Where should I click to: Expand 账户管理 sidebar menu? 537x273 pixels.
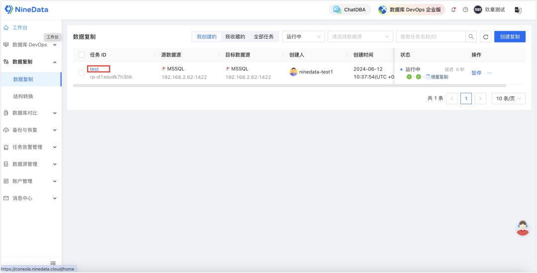[x=30, y=181]
